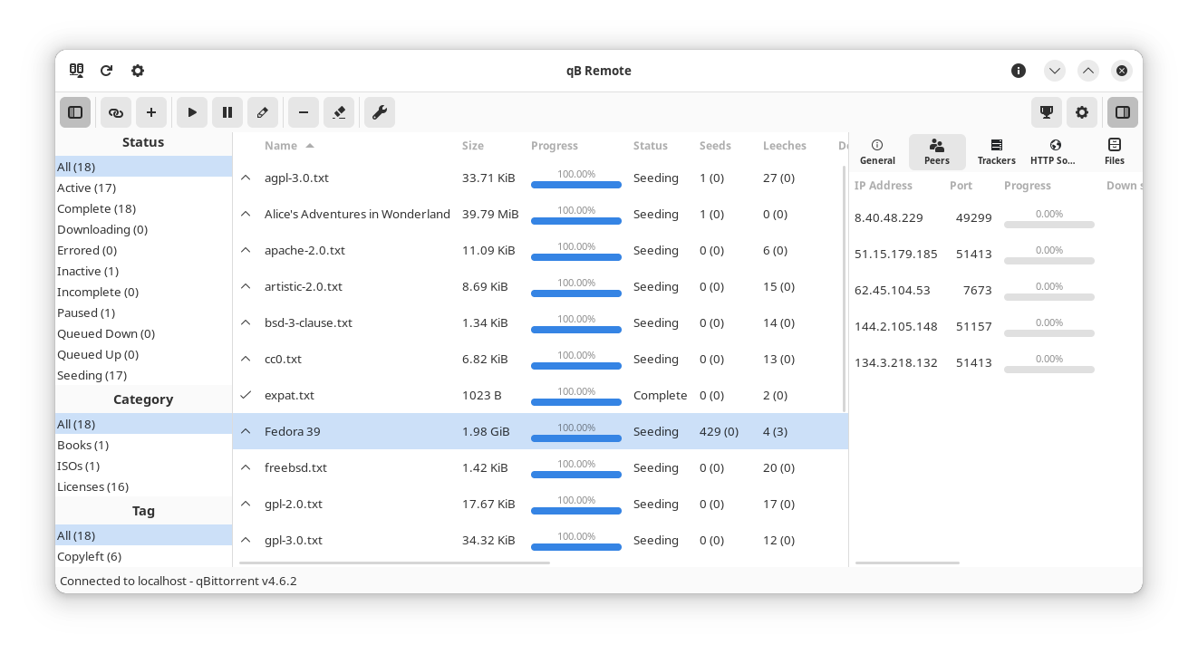Click the servers icon in the title bar

(x=76, y=71)
